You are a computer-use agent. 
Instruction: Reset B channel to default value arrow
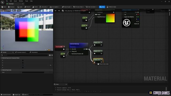[x=50, y=65]
